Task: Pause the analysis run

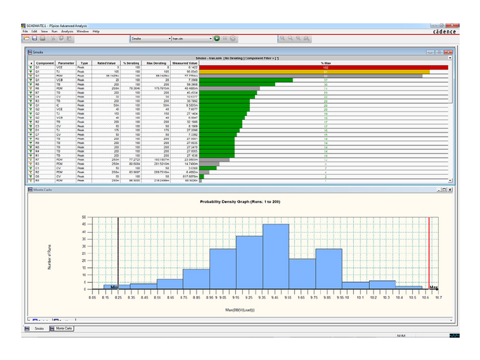Action: pos(225,38)
